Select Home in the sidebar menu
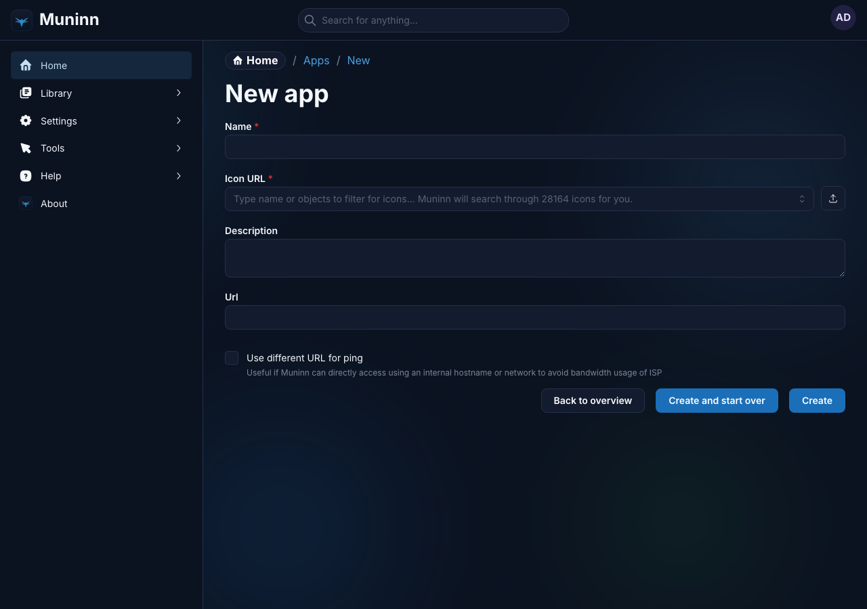This screenshot has width=867, height=609. tap(101, 66)
